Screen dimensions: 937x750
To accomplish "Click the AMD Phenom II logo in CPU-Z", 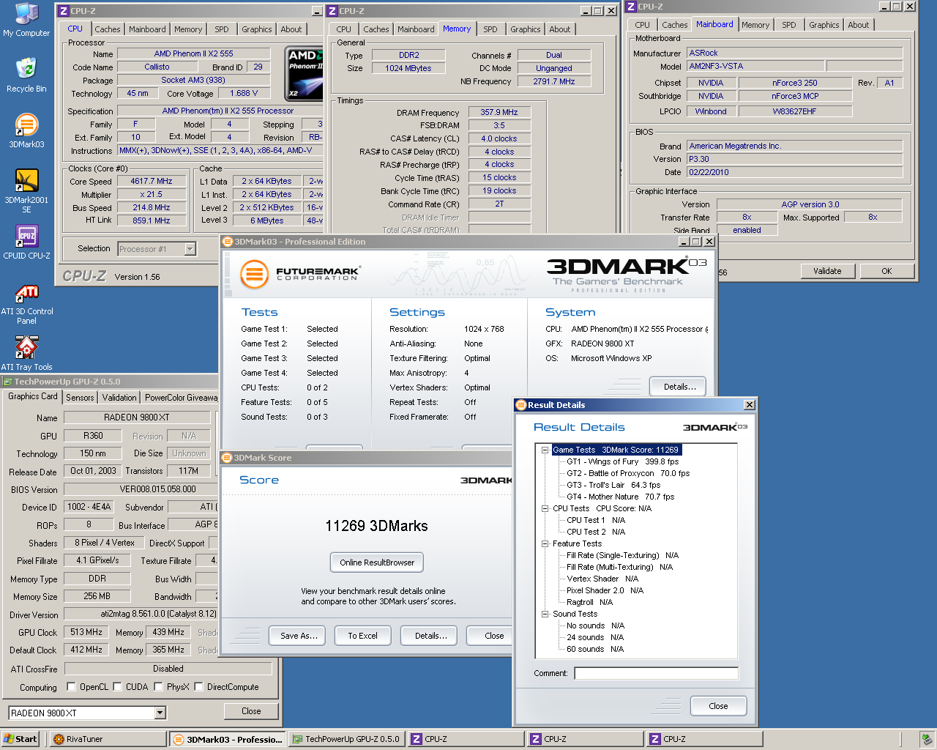I will pyautogui.click(x=303, y=73).
